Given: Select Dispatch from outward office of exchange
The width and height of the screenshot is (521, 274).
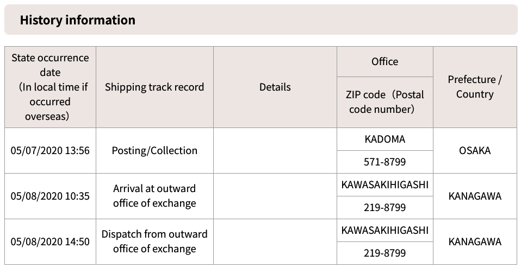Looking at the screenshot, I should click(x=154, y=241).
